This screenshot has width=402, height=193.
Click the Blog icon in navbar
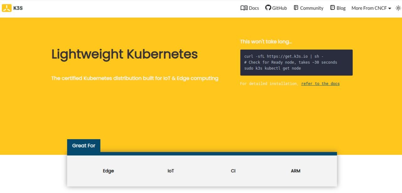point(332,8)
